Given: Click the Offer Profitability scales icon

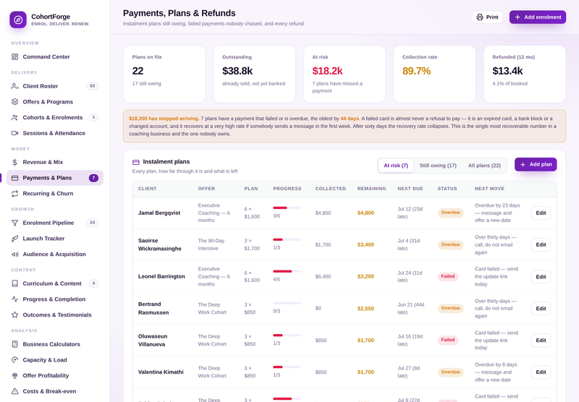Looking at the screenshot, I should click(x=14, y=375).
